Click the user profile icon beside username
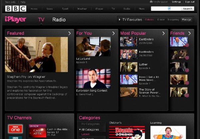Screen dimensions: 200x139 pos(151,2)
